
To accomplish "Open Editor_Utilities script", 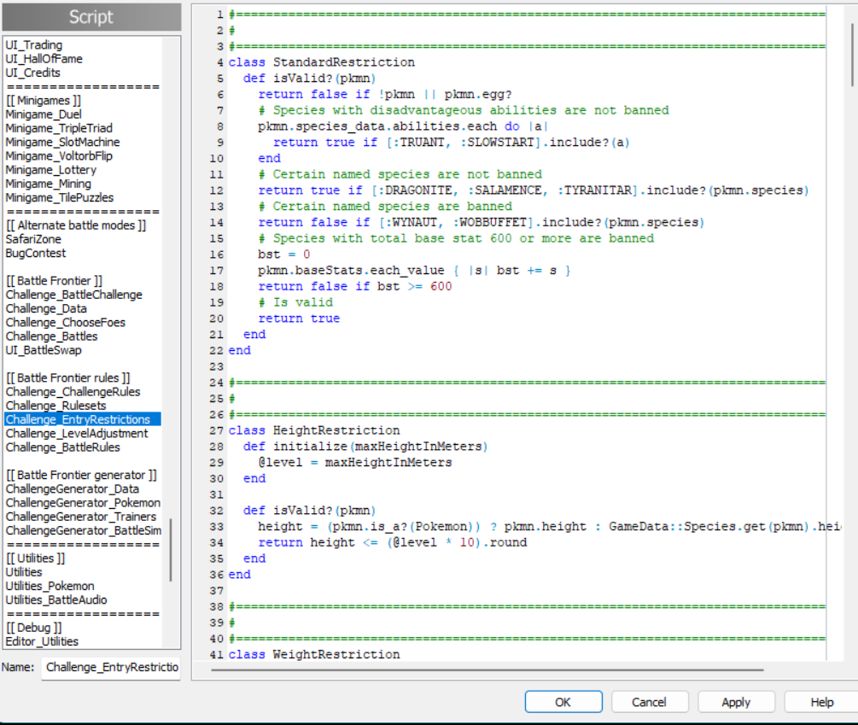I will point(42,641).
